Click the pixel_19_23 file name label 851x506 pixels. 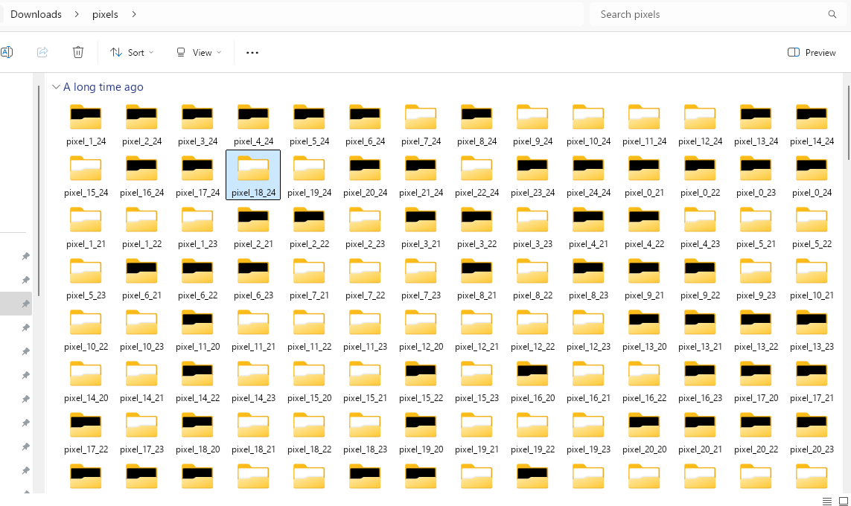pos(588,449)
